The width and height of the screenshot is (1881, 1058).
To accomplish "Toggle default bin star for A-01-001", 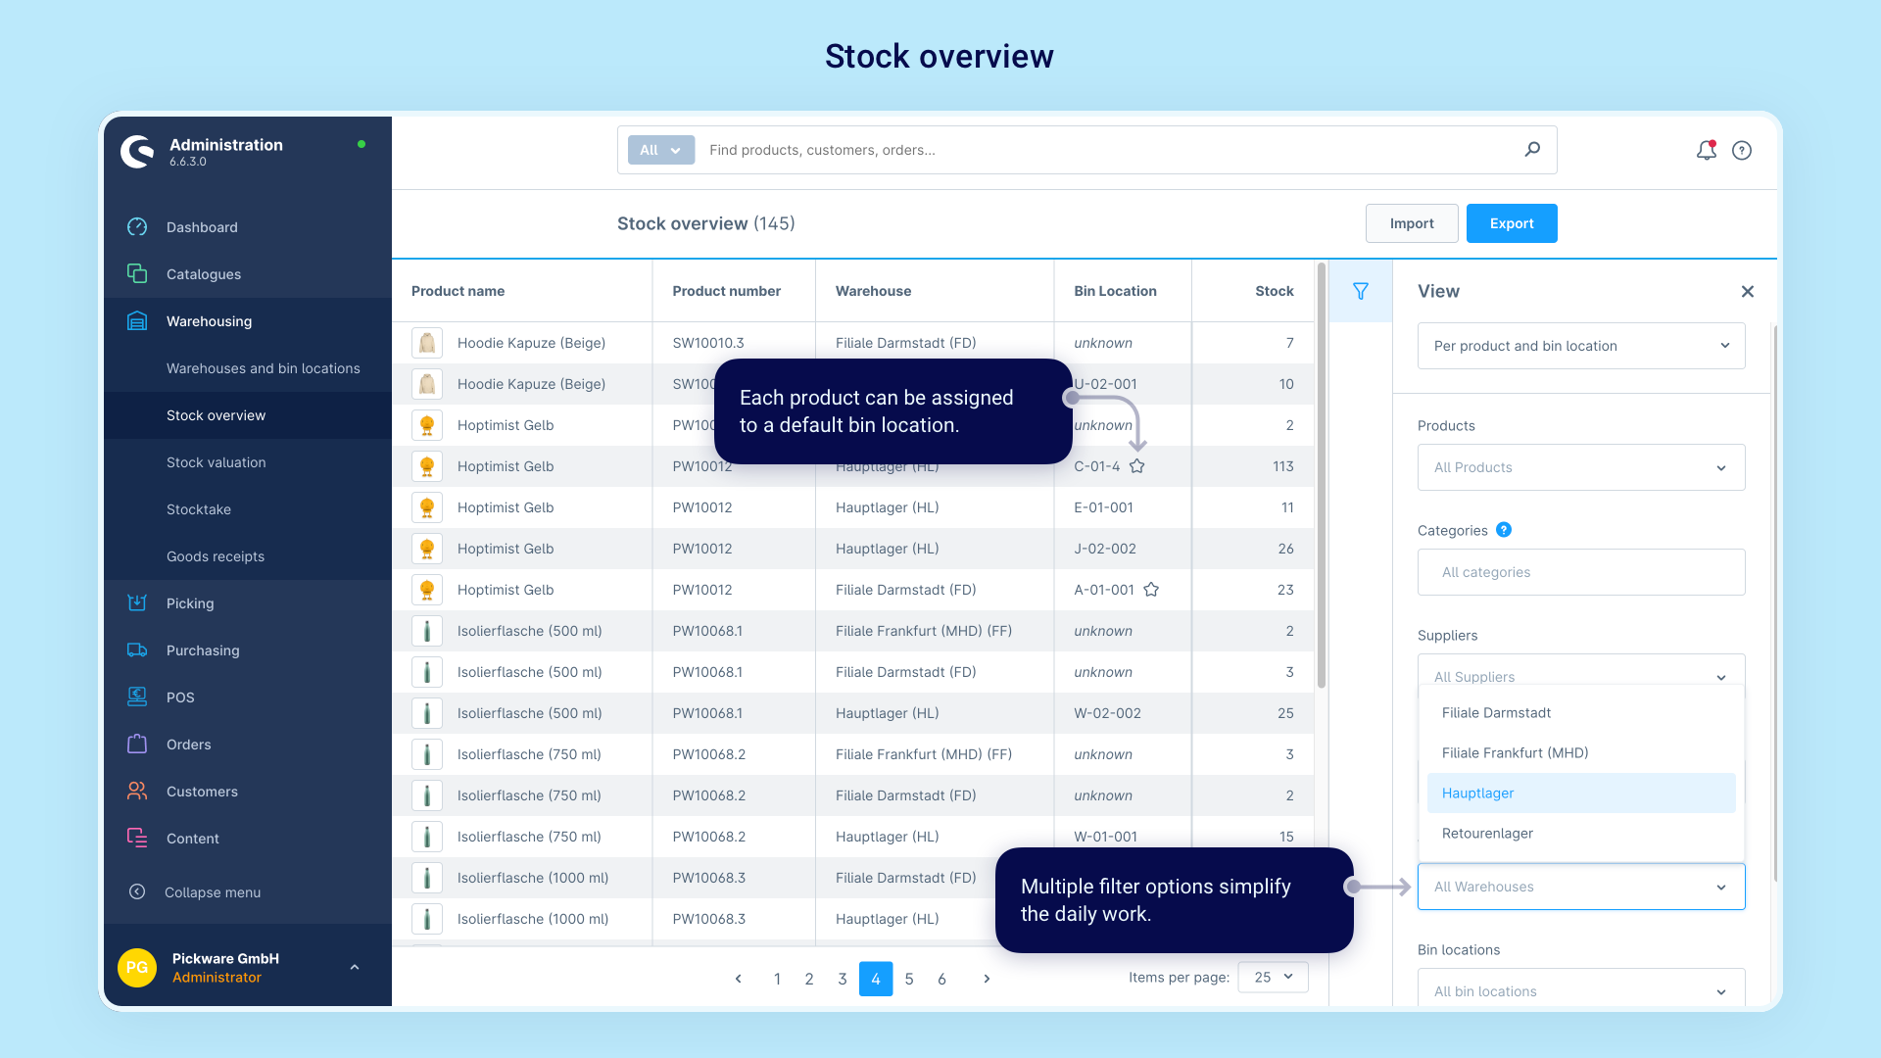I will click(1152, 590).
